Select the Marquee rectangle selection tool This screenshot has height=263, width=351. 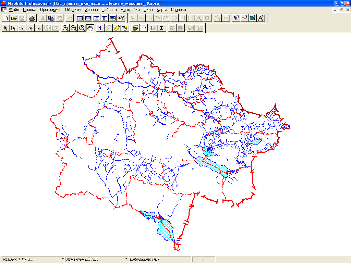coord(14,28)
